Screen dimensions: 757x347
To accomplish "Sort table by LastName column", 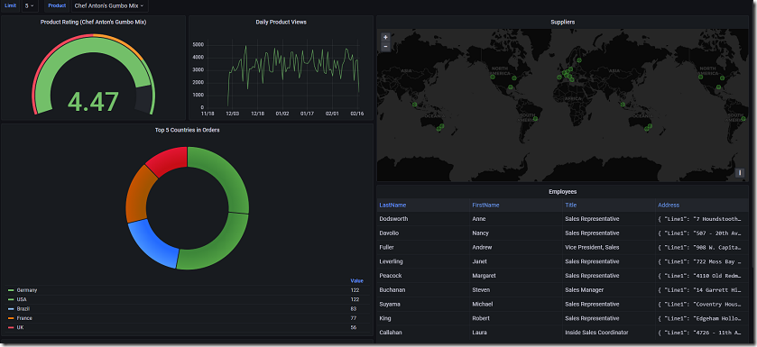I will point(392,205).
